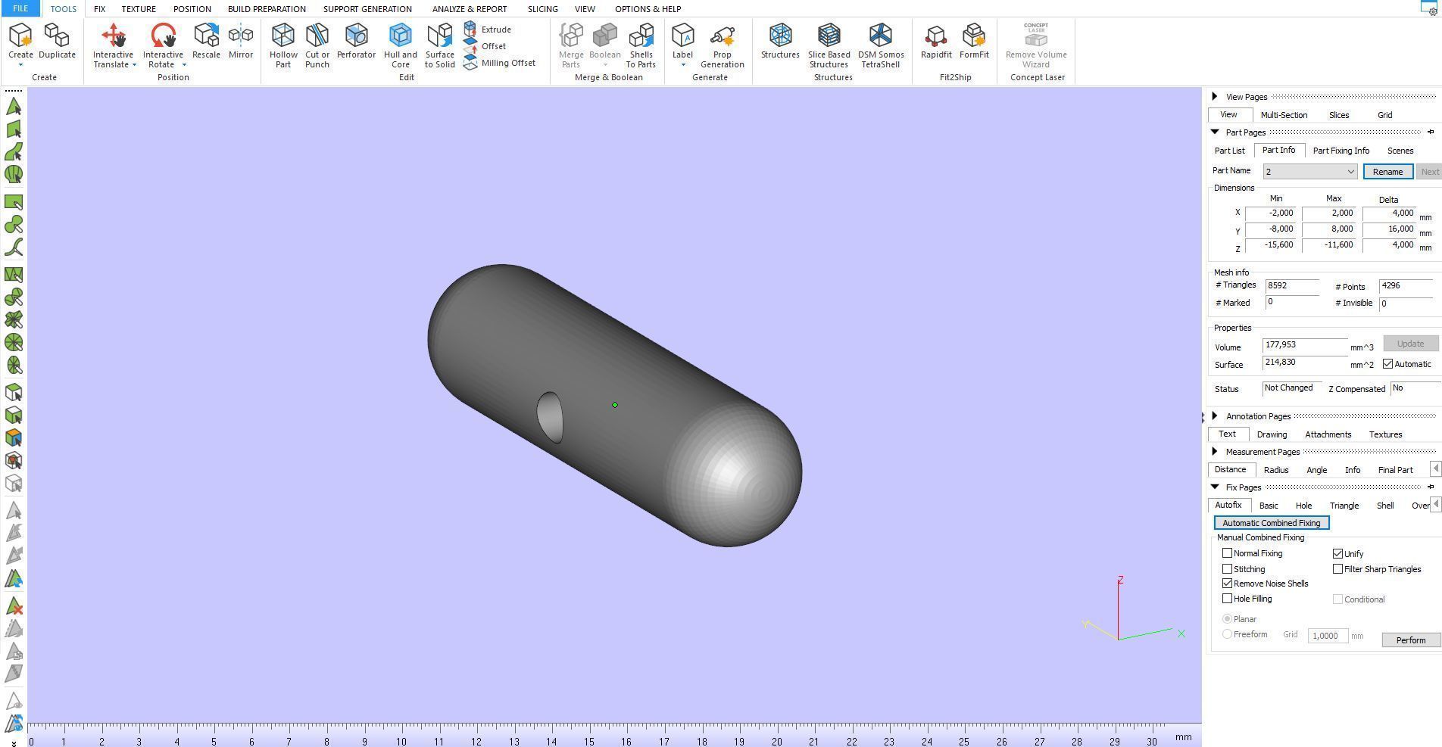The height and width of the screenshot is (747, 1442).
Task: Open the Rapidfit module
Action: coord(936,41)
